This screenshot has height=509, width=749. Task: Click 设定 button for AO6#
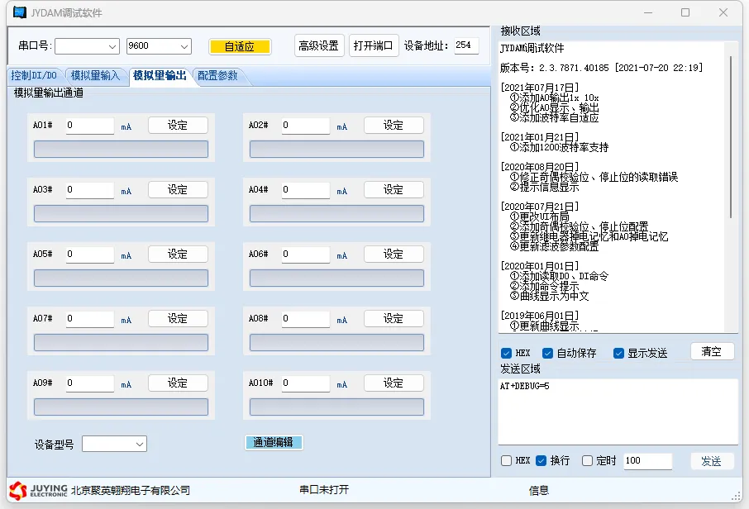[x=394, y=254]
